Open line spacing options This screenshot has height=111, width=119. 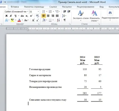coord(64,16)
